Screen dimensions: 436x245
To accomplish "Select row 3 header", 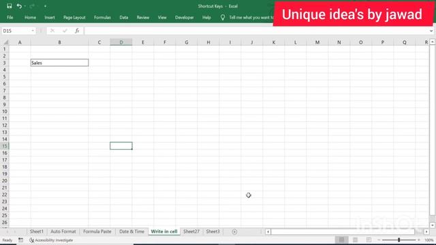I will (5, 63).
